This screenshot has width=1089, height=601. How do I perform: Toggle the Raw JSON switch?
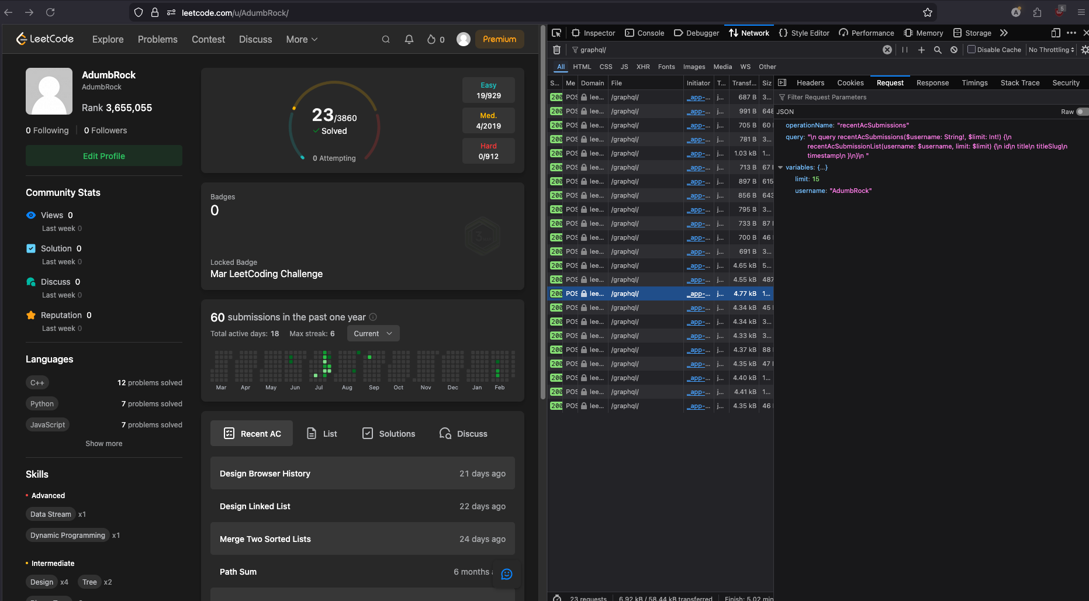coord(1082,112)
